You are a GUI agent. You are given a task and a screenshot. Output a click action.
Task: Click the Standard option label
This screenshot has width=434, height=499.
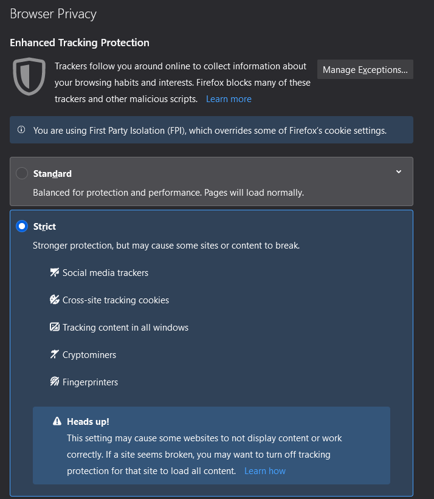pos(52,174)
